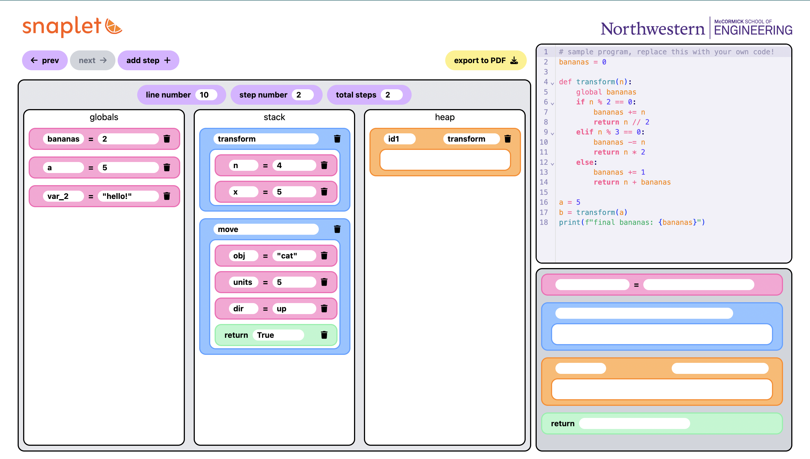Delete the transform stack frame
Viewport: 810px width, 459px height.
(x=337, y=139)
